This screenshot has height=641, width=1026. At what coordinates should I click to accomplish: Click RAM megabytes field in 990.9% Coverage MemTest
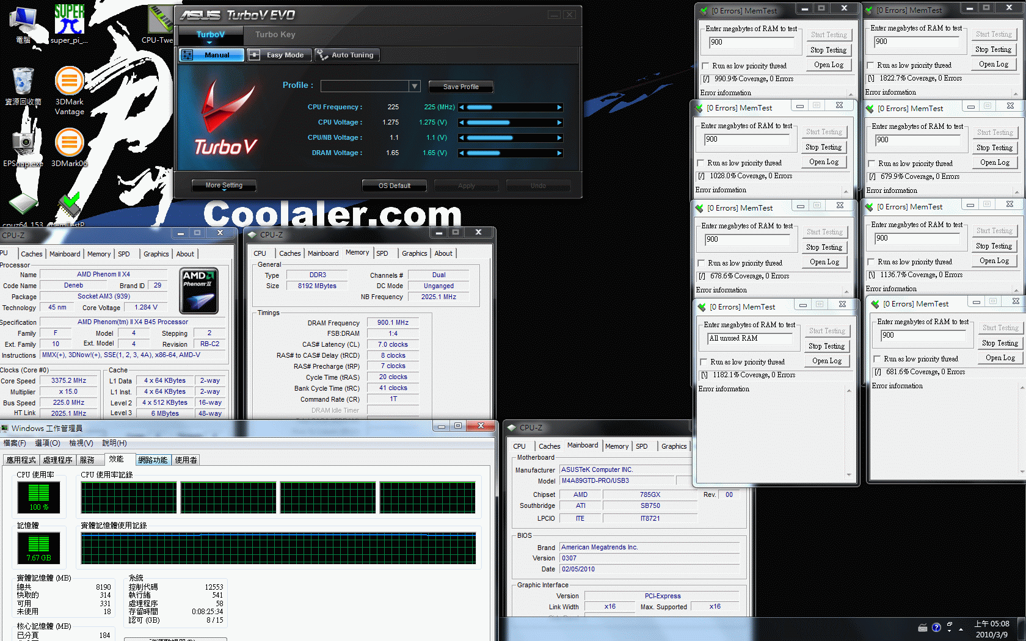751,43
